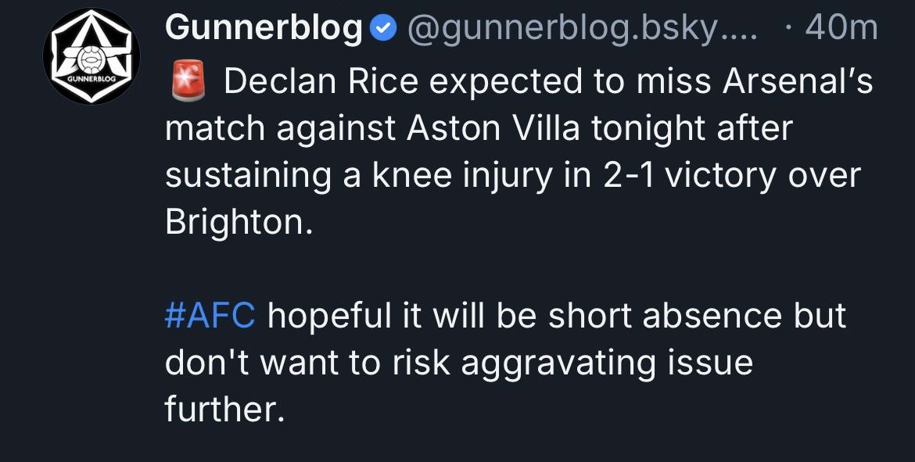Click the "aggravating issue" phrase
Image resolution: width=915 pixels, height=462 pixels.
607,363
